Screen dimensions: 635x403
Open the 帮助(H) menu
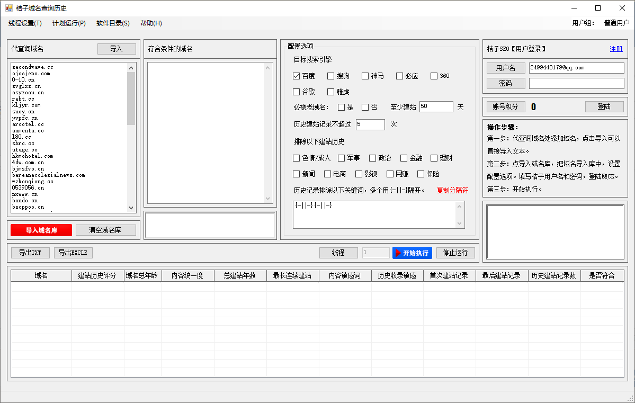click(151, 23)
